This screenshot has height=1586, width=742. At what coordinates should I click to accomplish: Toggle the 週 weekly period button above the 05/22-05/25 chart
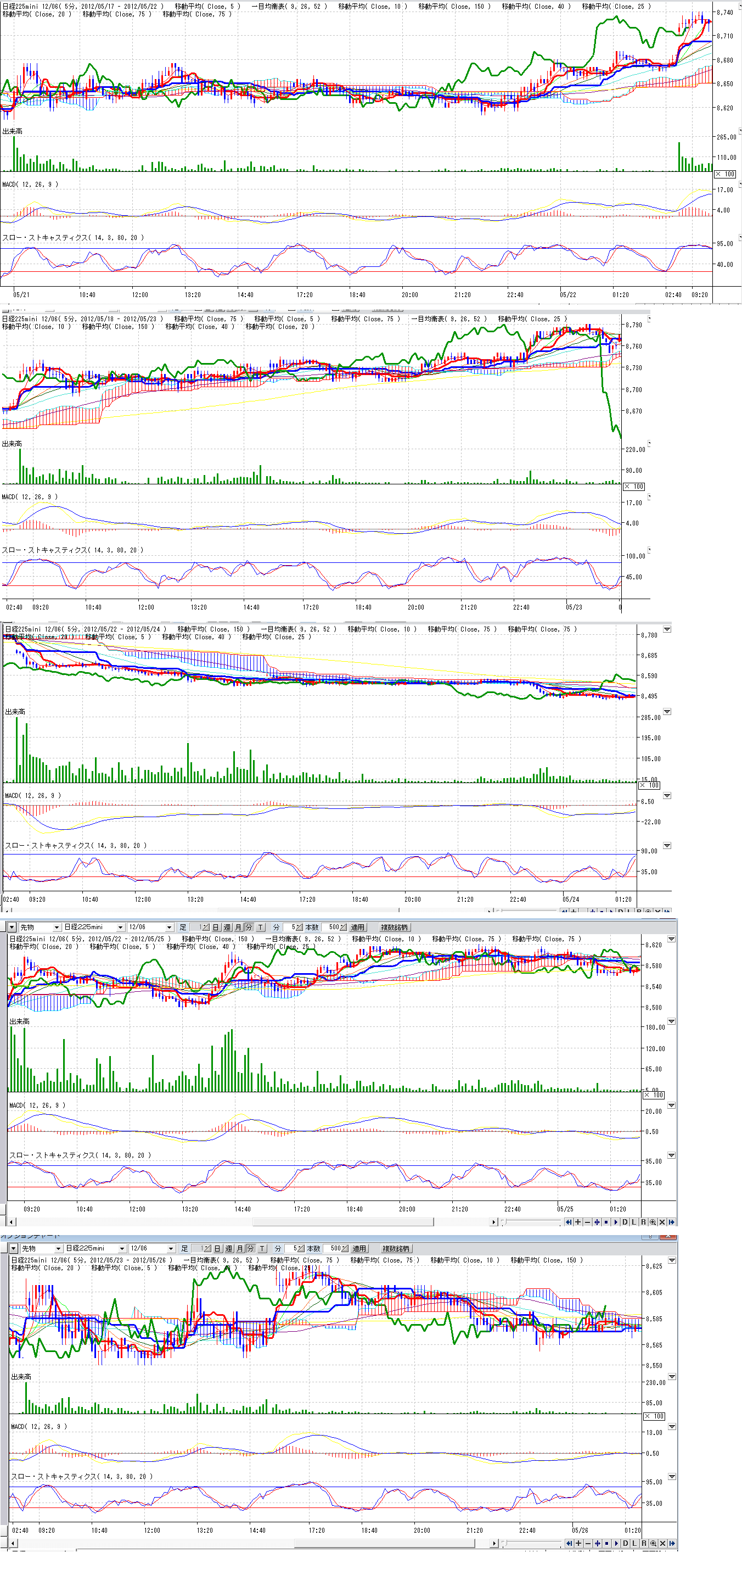(227, 927)
